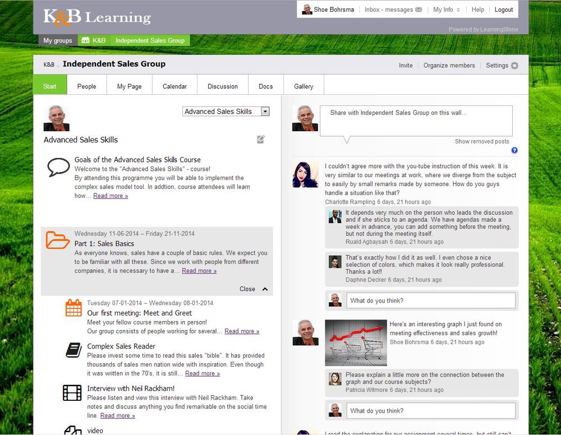The image size is (561, 435).
Task: Open Goals of the Advanced Sales Skills Course title
Action: click(137, 159)
